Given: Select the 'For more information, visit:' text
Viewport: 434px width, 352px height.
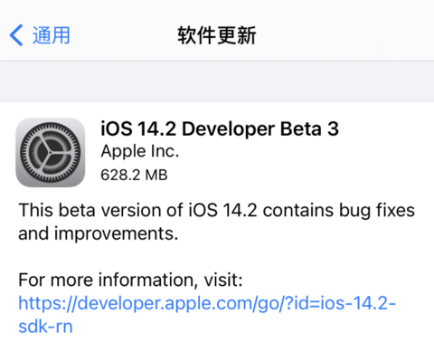Looking at the screenshot, I should tap(130, 281).
